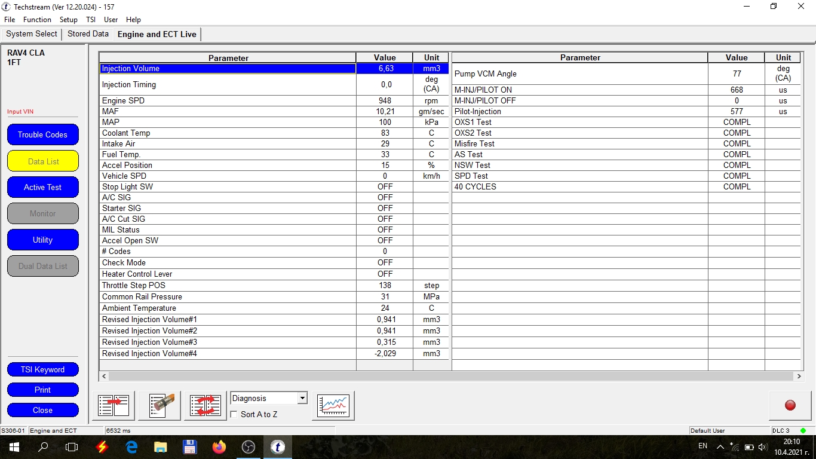816x459 pixels.
Task: Select the Data List button
Action: [43, 161]
